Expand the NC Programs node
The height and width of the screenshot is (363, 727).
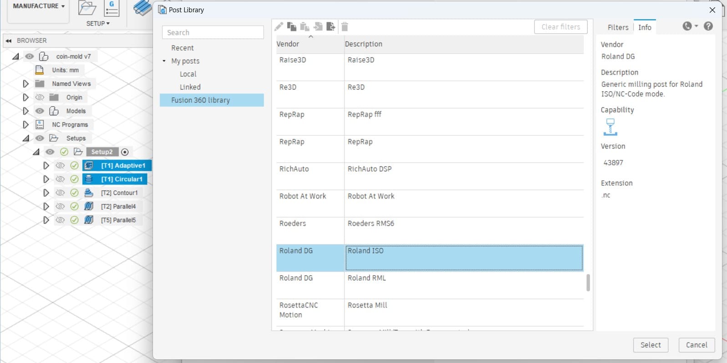(25, 124)
